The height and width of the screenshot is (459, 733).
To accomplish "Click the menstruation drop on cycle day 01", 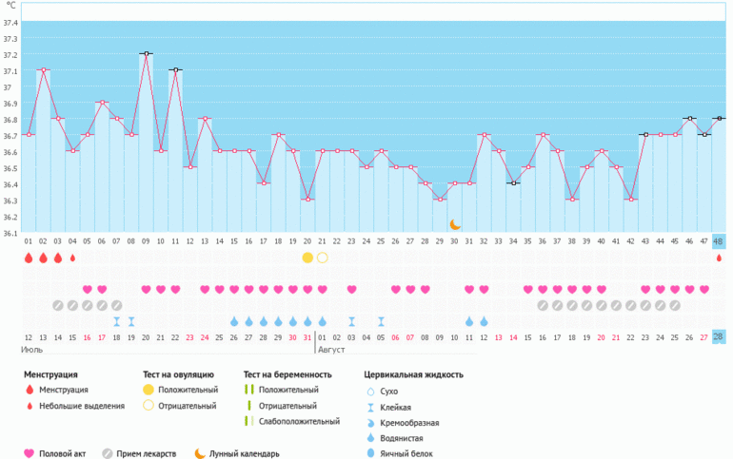I will [x=29, y=258].
